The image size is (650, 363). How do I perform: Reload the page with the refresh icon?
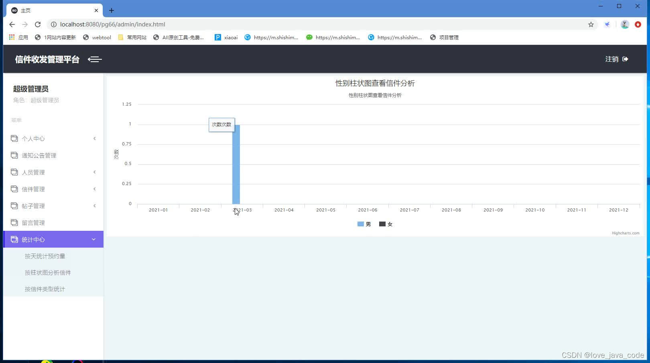(38, 24)
